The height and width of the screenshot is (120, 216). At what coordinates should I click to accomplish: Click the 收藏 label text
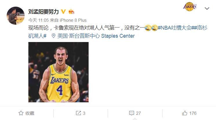point(30,113)
